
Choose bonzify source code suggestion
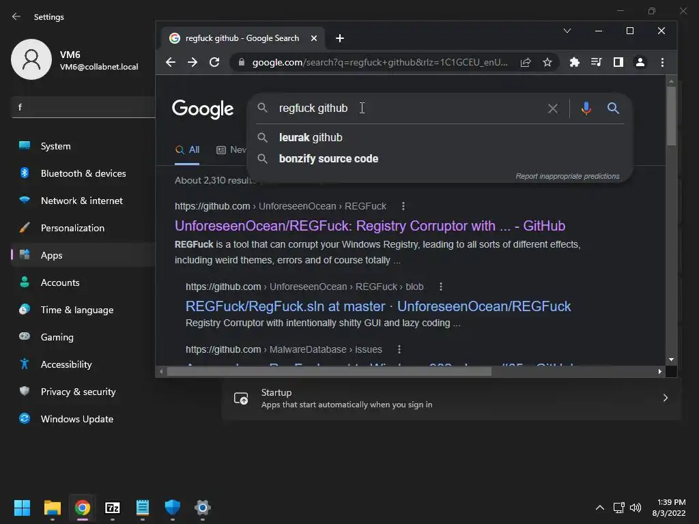coord(440,158)
